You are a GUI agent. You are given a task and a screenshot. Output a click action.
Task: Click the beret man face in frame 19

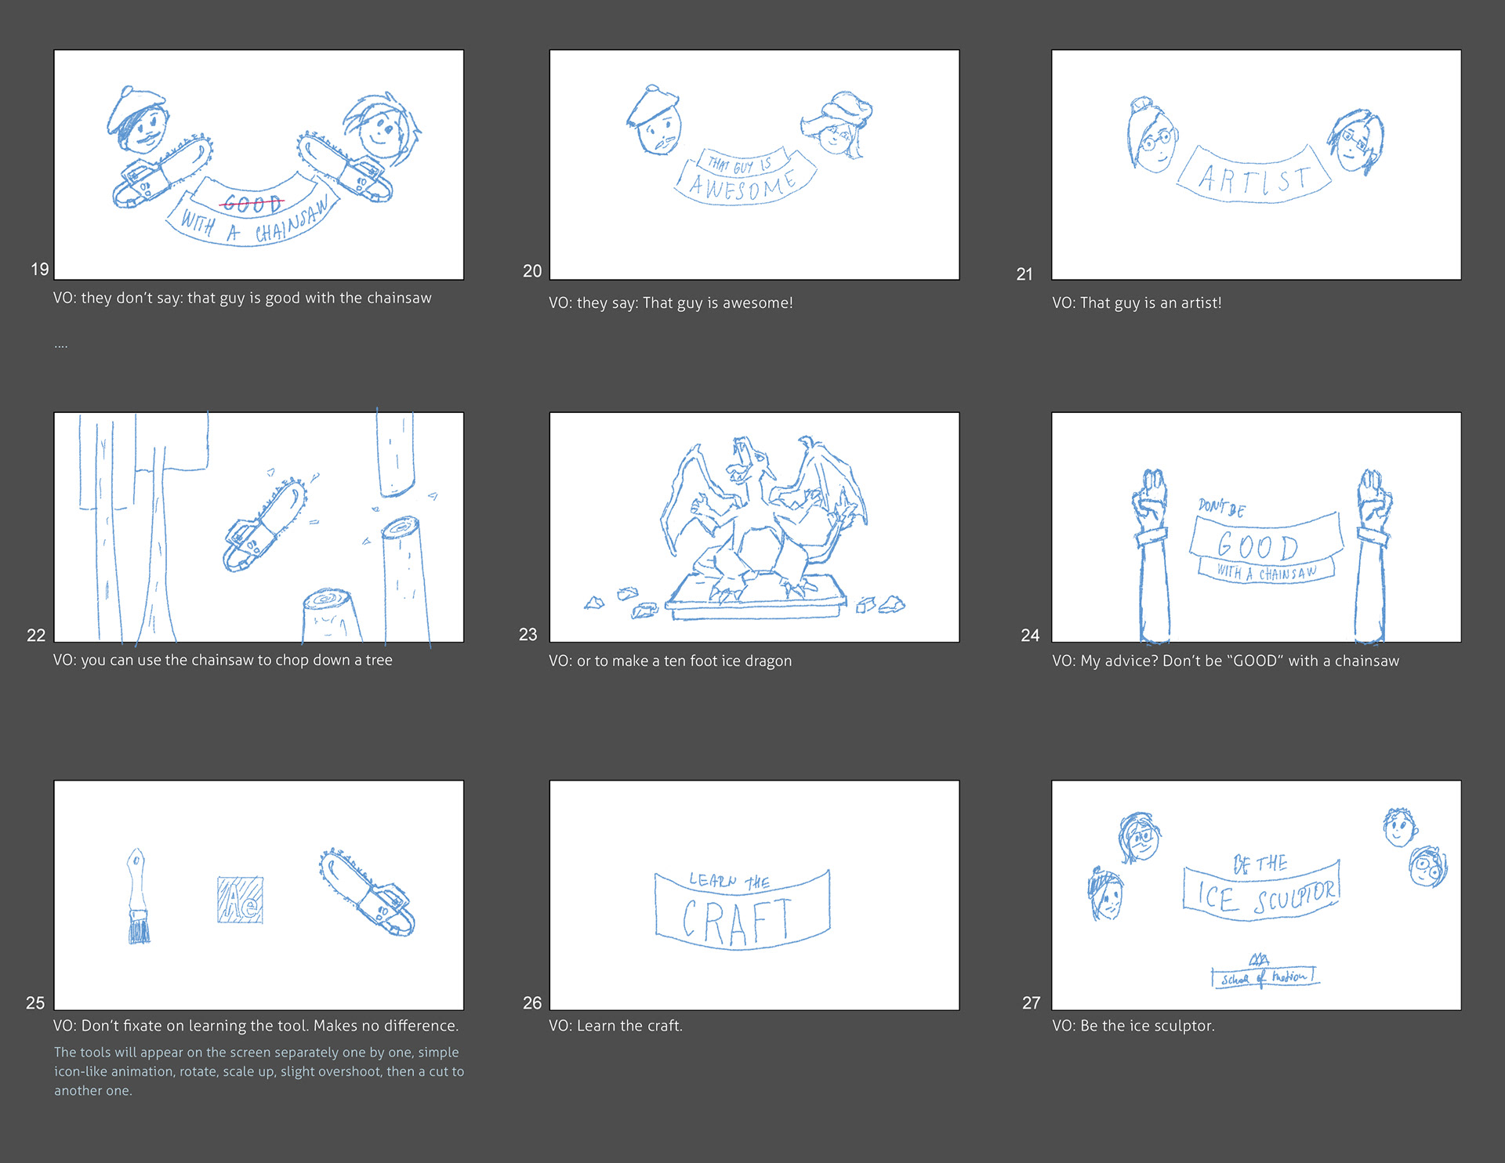[137, 118]
